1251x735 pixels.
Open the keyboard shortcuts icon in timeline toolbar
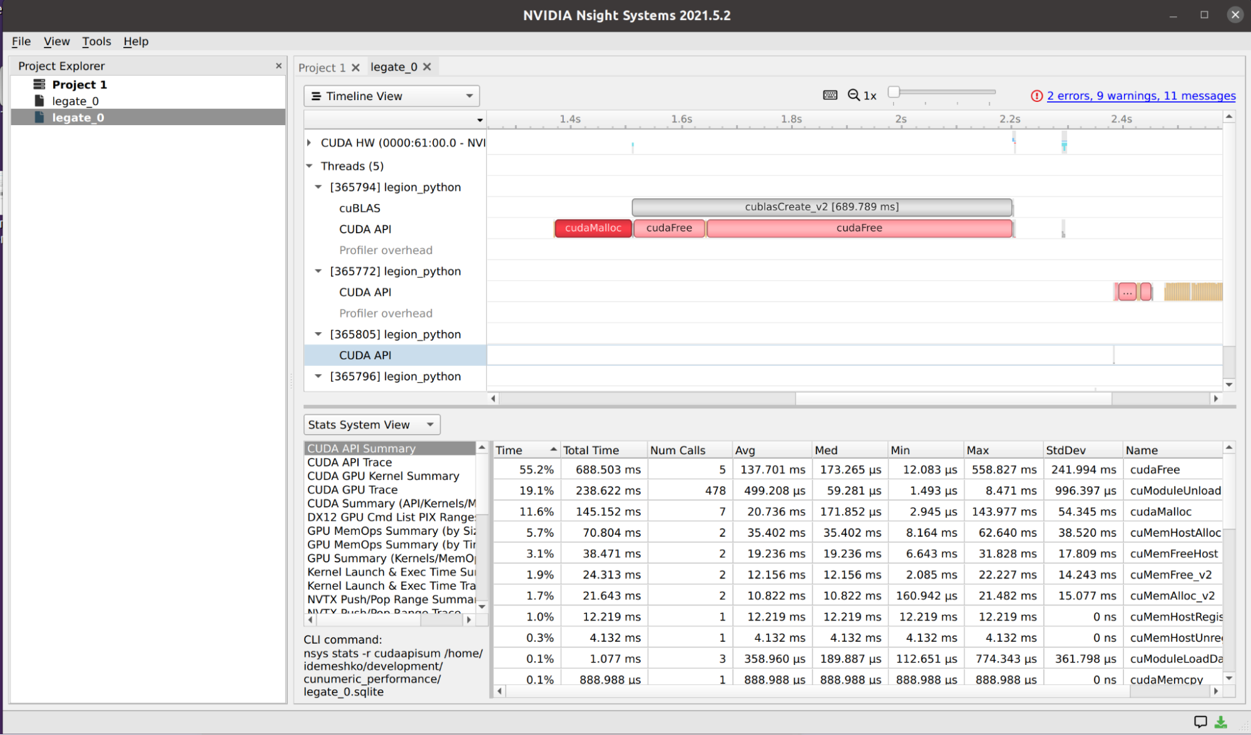tap(830, 95)
